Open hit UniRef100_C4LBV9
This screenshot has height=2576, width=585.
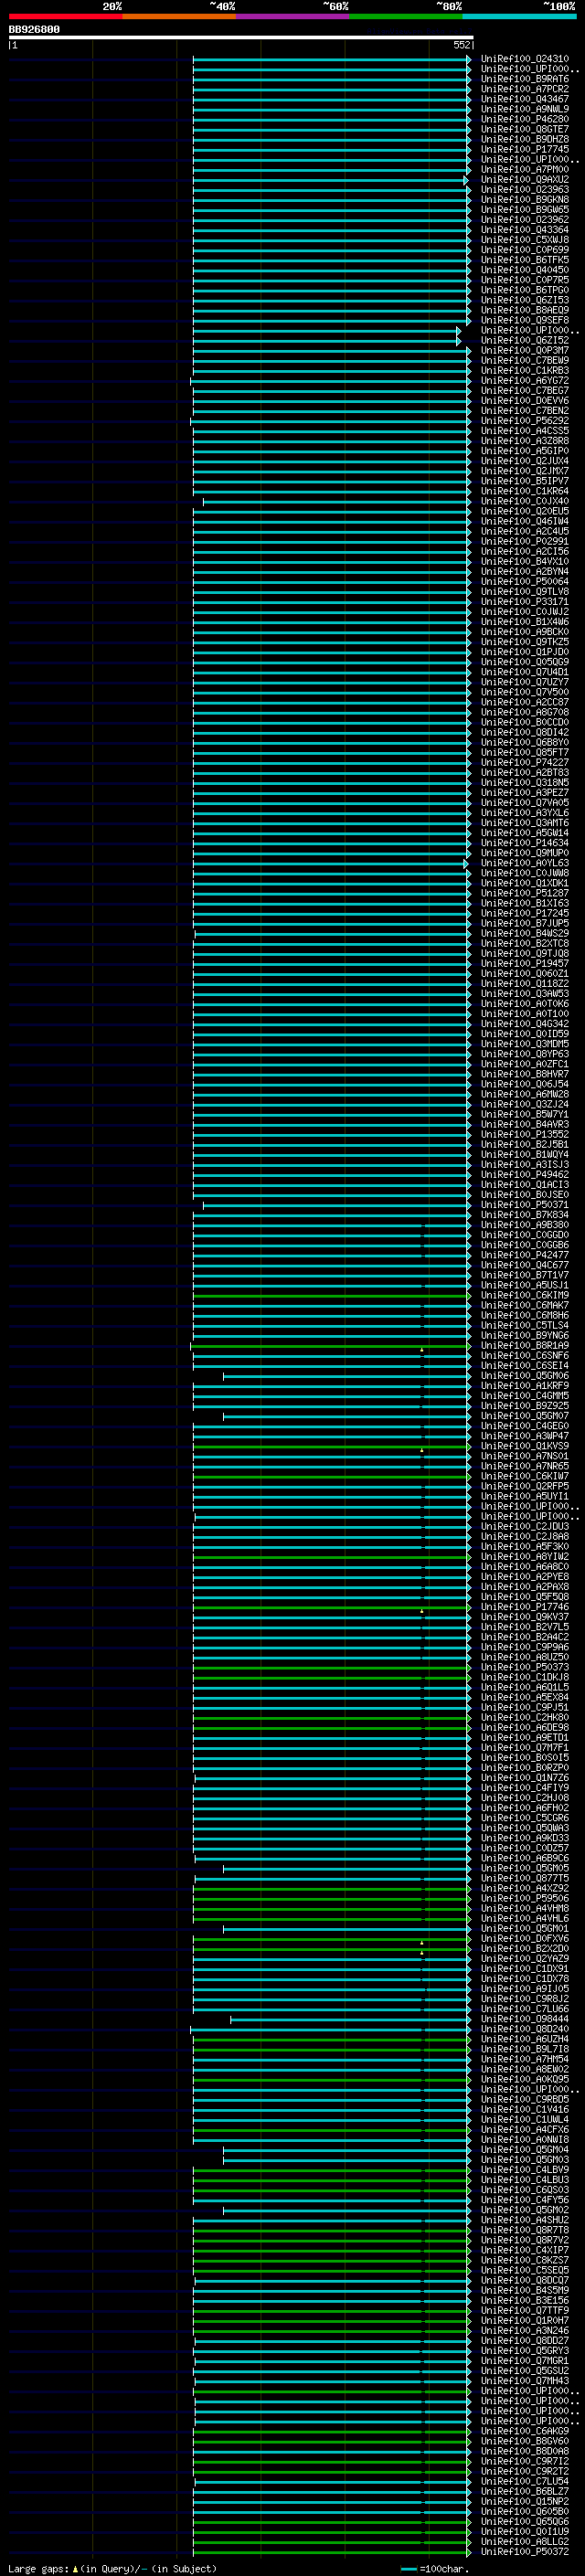[525, 2170]
